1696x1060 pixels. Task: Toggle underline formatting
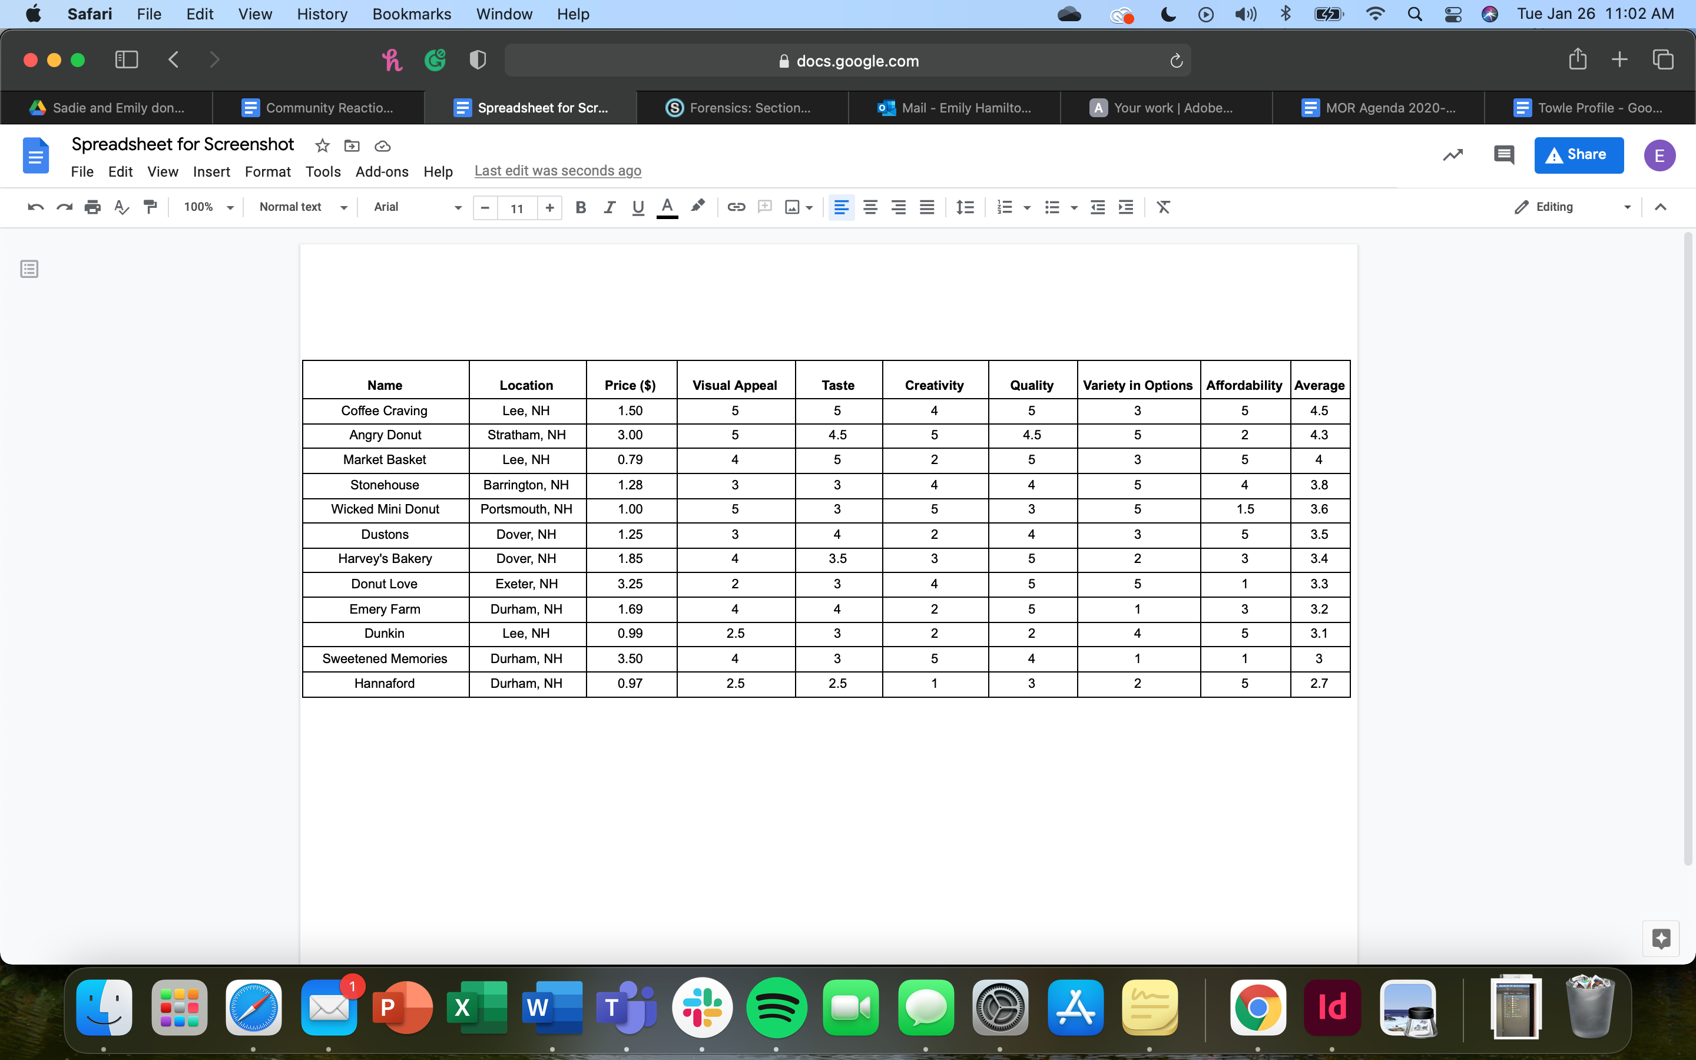[637, 207]
